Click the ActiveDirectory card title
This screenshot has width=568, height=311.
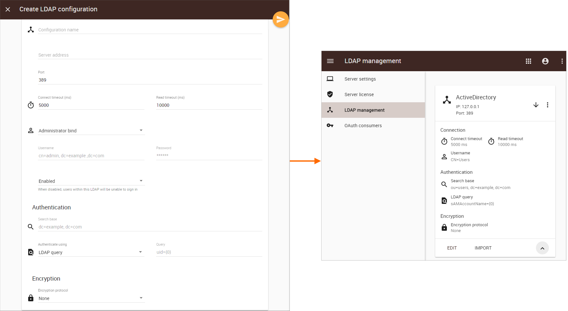point(476,97)
